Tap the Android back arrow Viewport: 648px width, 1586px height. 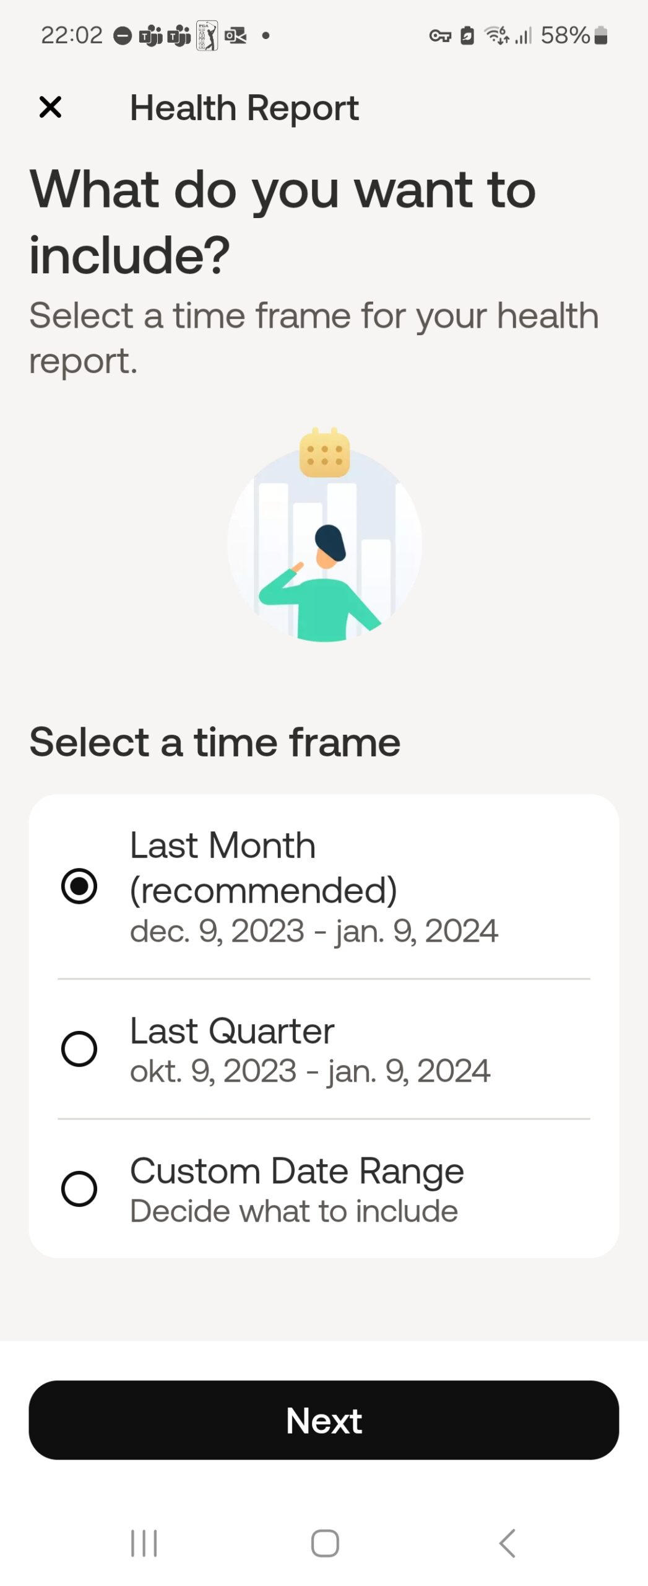(x=507, y=1542)
